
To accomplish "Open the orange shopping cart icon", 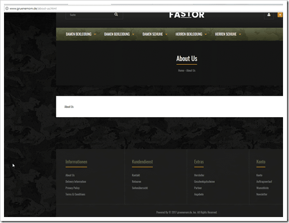I will [280, 15].
